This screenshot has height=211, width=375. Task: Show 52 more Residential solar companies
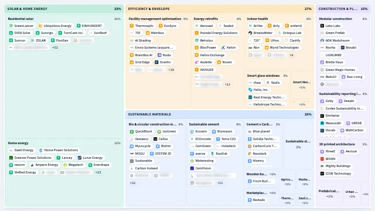[55, 47]
